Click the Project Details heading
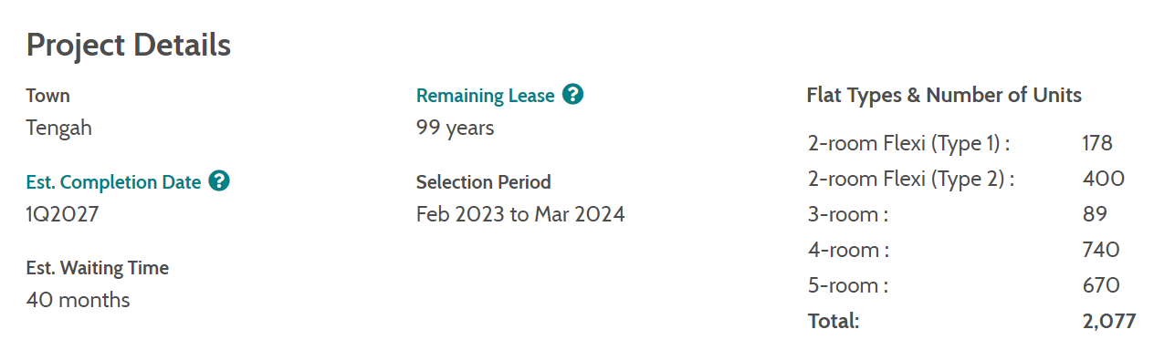Screen dimensions: 1154x350 coord(128,45)
